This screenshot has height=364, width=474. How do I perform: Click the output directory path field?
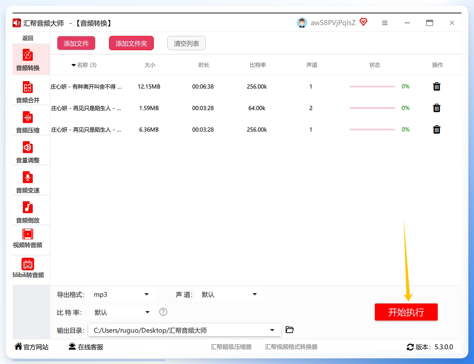184,330
